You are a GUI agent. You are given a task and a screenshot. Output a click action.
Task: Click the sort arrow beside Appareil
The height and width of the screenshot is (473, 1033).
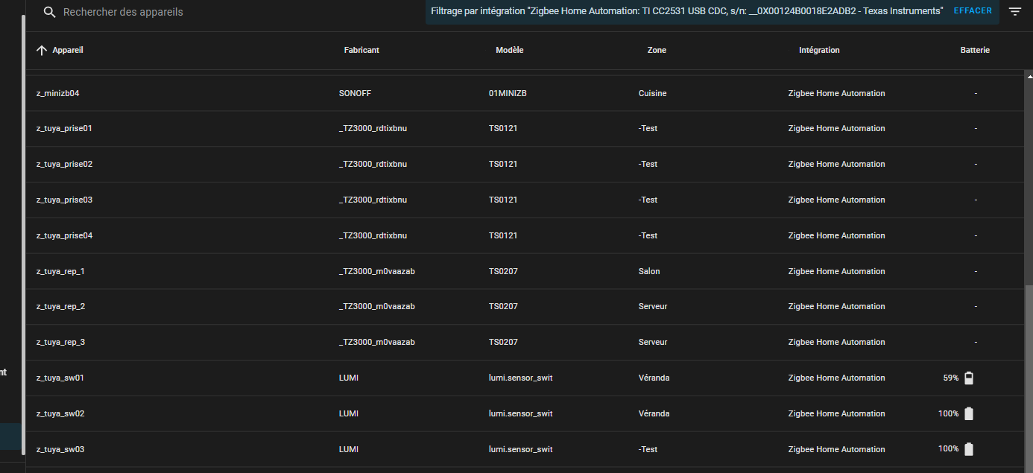42,50
